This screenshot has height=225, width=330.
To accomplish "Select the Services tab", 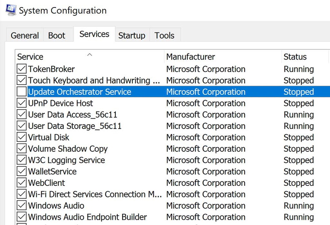I will 94,34.
